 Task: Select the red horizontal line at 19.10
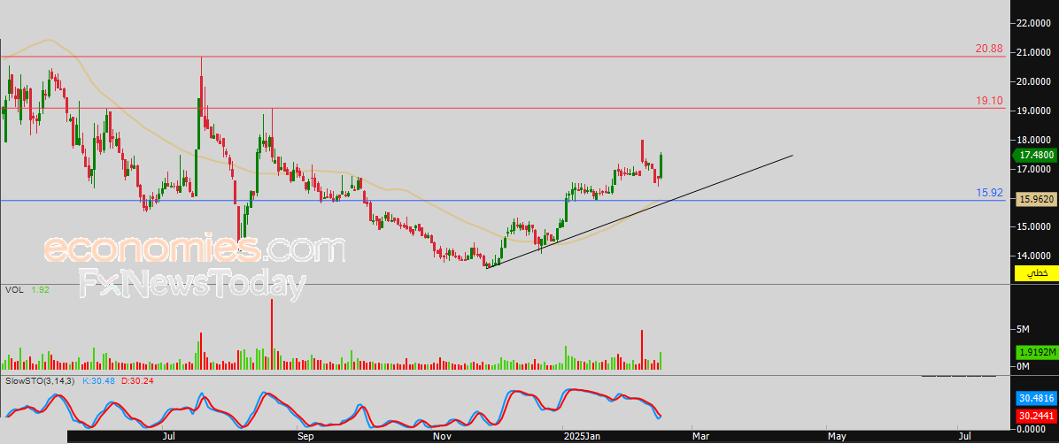[x=502, y=108]
